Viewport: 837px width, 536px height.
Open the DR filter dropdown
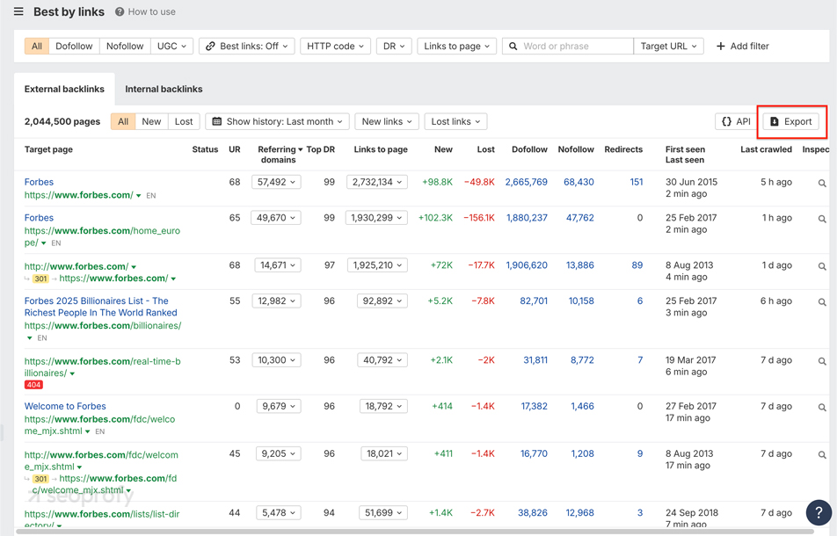394,47
